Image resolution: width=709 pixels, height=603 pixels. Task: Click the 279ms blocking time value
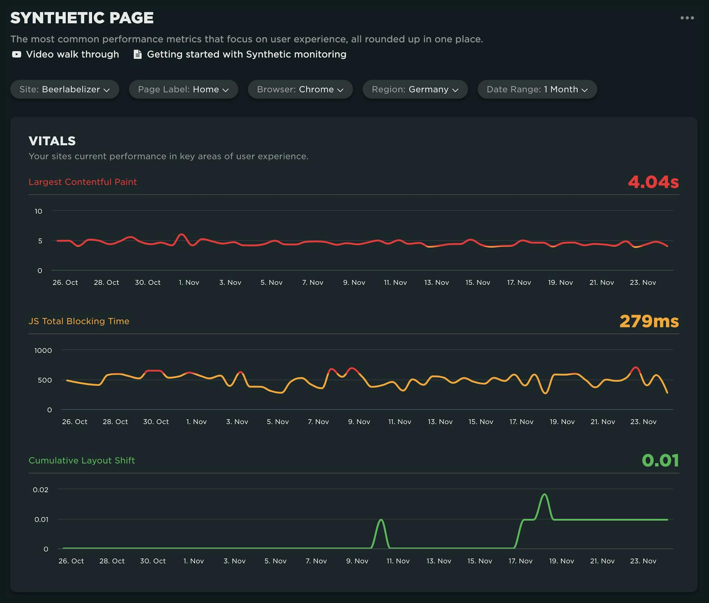point(649,321)
